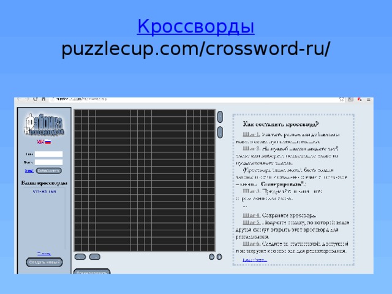Switch language with British flag
The image size is (392, 294).
40,141
